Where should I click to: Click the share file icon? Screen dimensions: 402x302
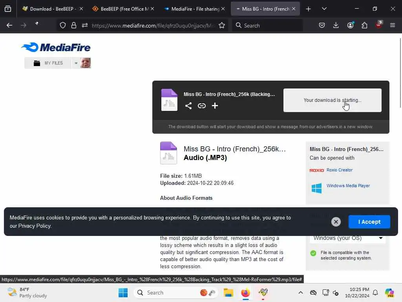pyautogui.click(x=188, y=106)
